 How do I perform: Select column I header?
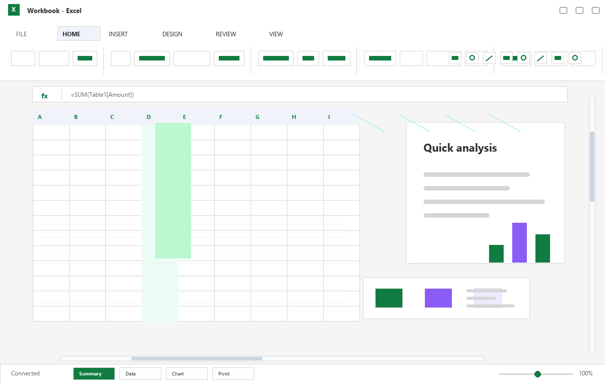[x=329, y=117]
